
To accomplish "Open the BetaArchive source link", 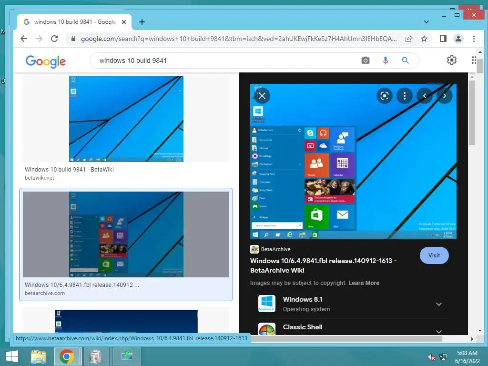I will [x=271, y=249].
